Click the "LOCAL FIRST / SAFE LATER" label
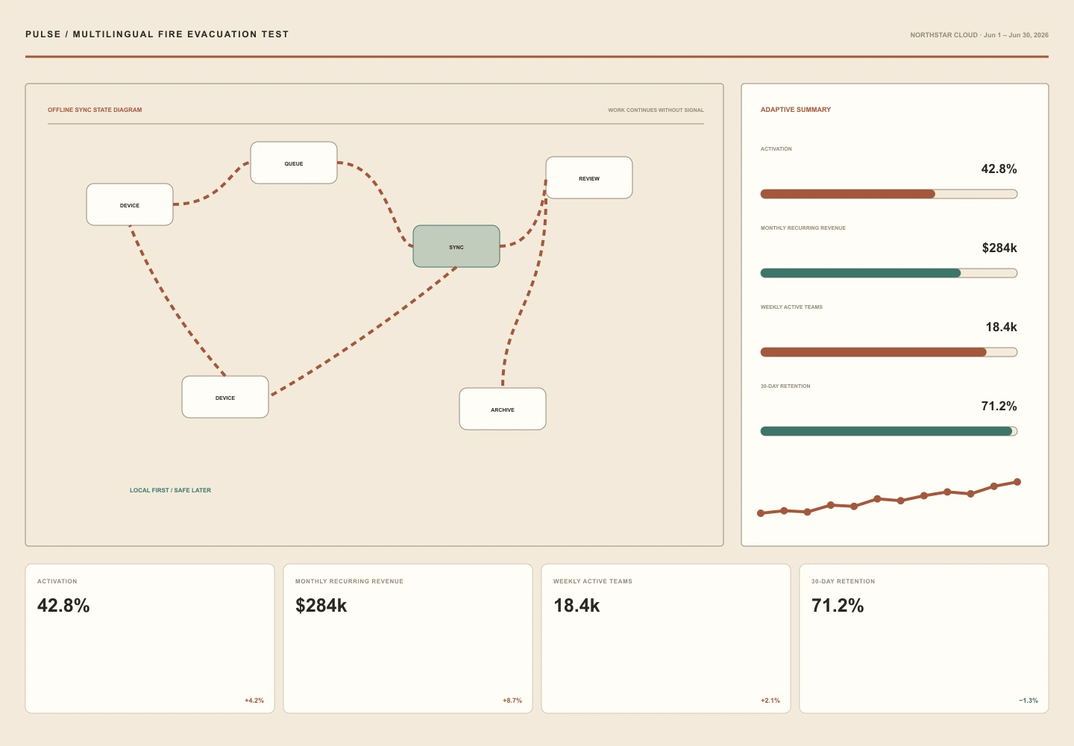Screen dimensions: 1074x746 (170, 490)
